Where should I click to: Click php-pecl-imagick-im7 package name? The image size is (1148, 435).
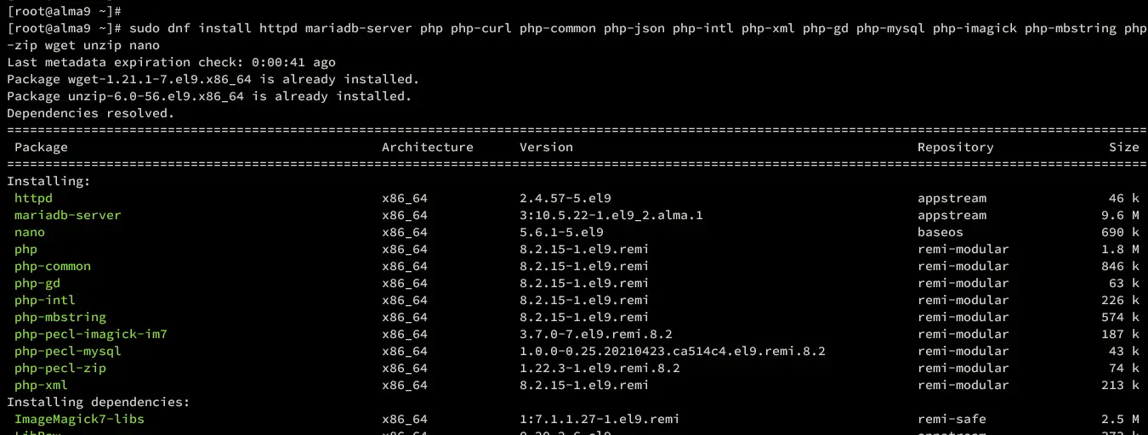tap(91, 334)
